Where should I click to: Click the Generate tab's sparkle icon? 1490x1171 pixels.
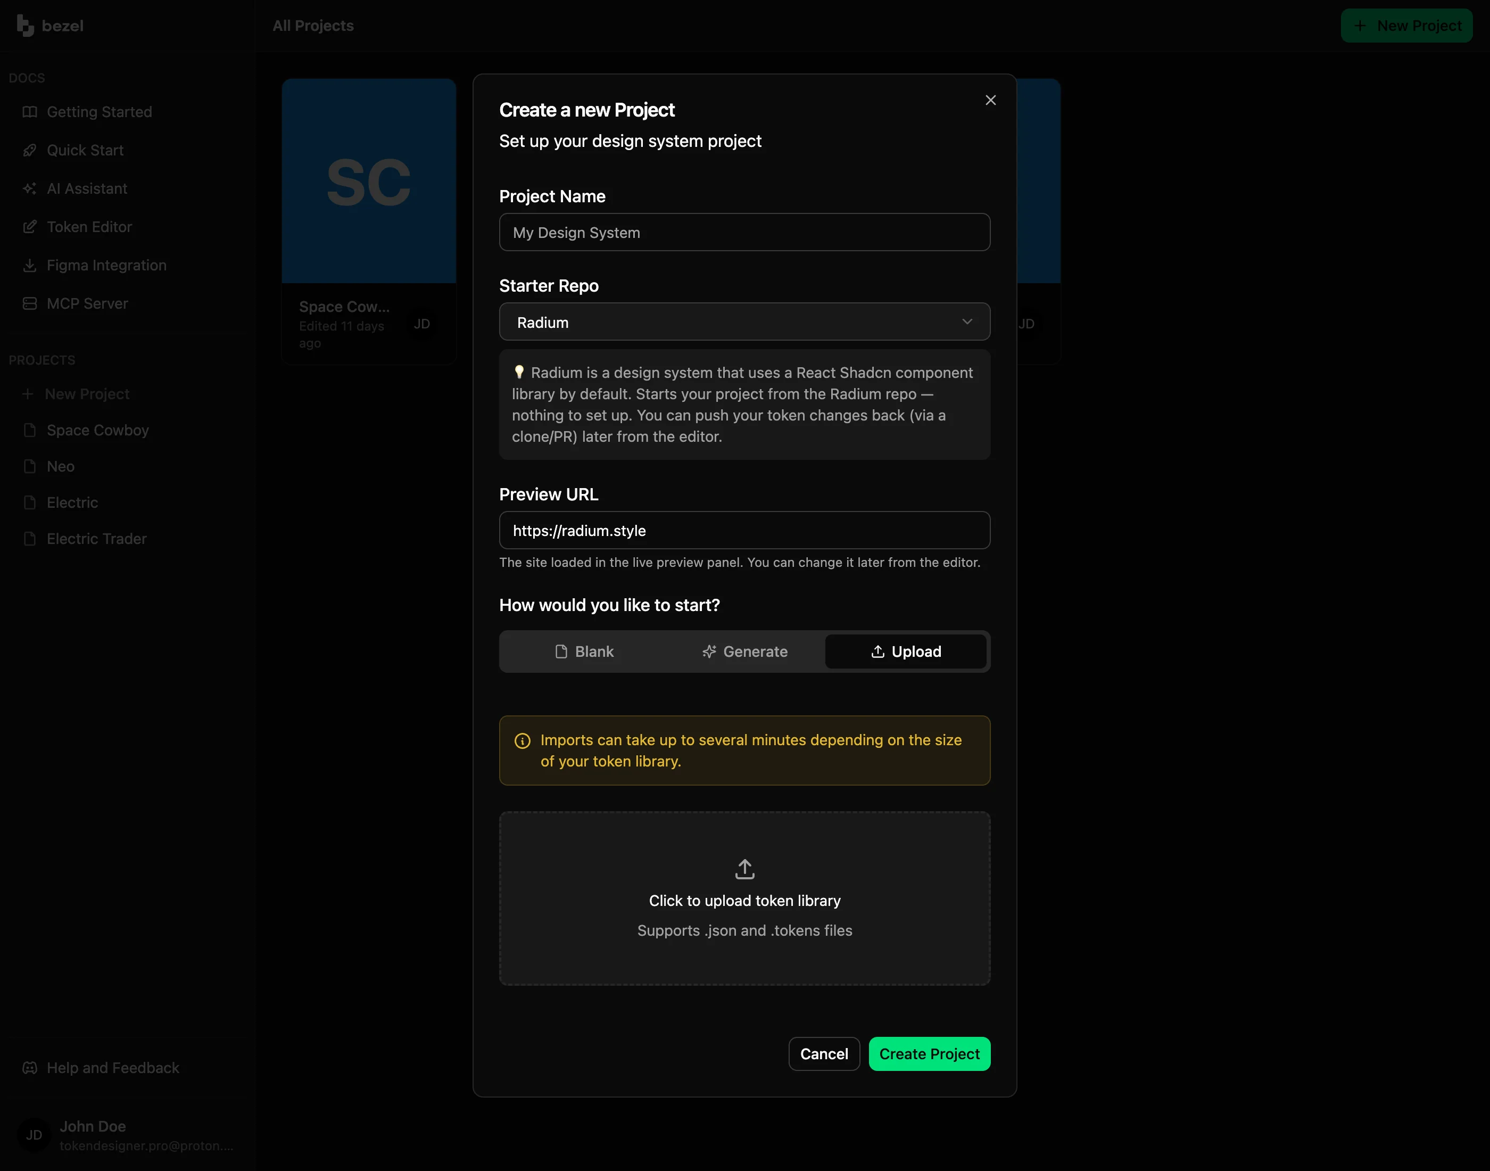coord(709,652)
